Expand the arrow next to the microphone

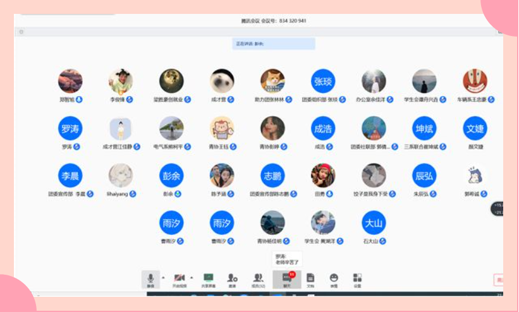tap(163, 277)
